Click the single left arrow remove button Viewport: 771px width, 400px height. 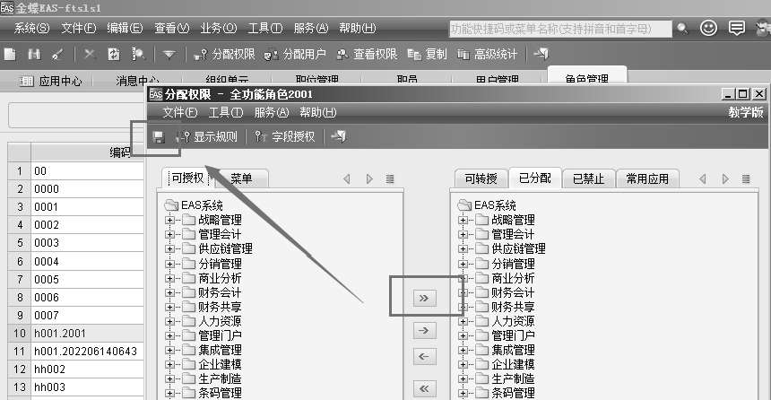424,356
